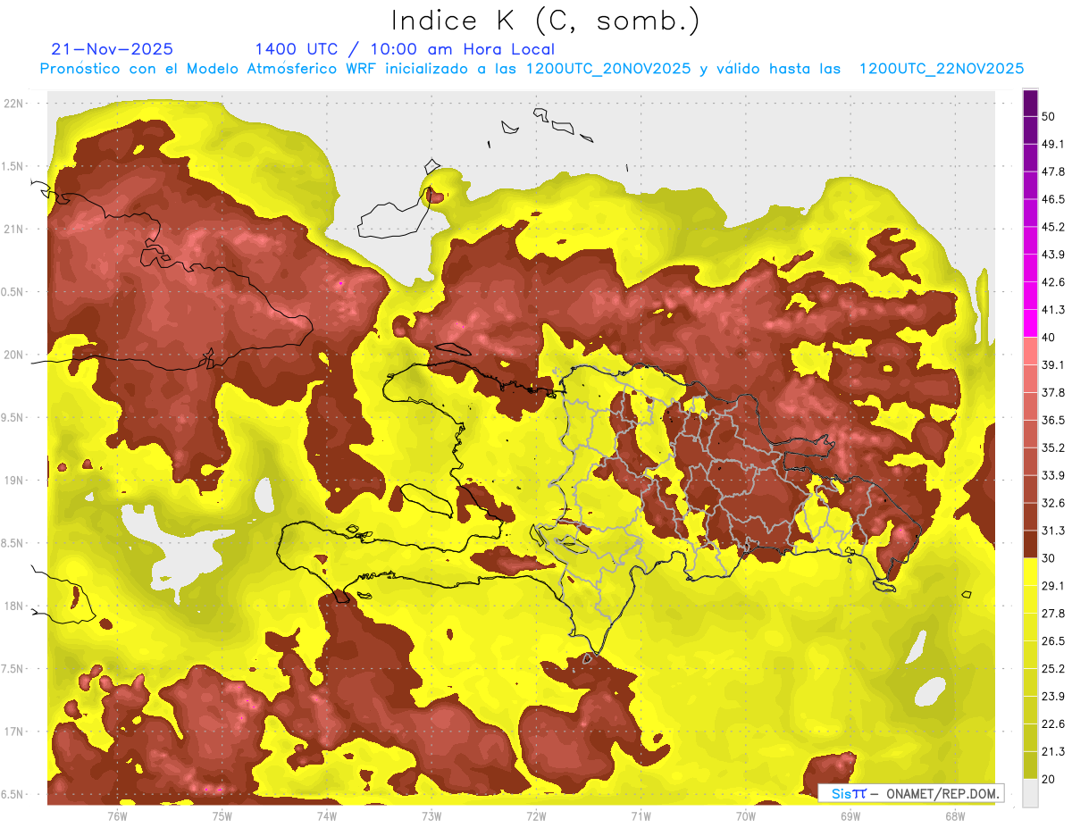Viewport: 1072px width, 828px height.
Task: Click the "47.8" colorbar value
Action: click(x=1053, y=172)
